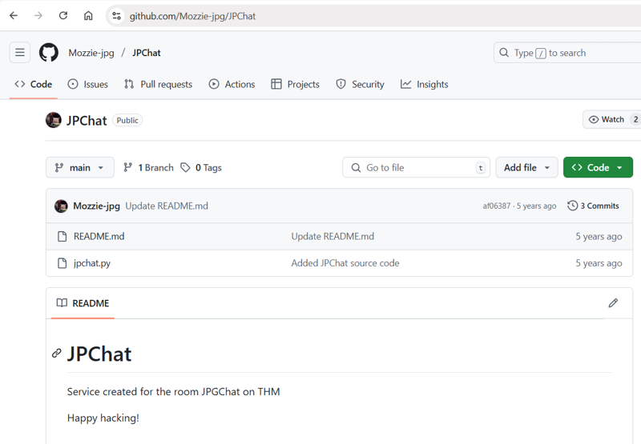Open the Add file dropdown
This screenshot has width=641, height=444.
click(x=526, y=168)
